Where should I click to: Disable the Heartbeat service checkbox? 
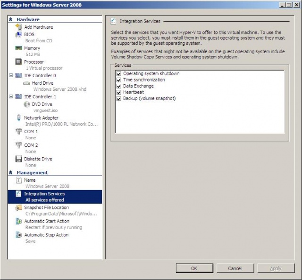[118, 92]
